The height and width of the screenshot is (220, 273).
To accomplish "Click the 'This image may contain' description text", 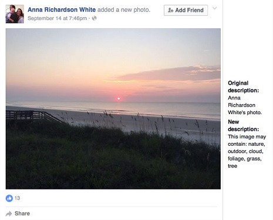I will click(247, 151).
